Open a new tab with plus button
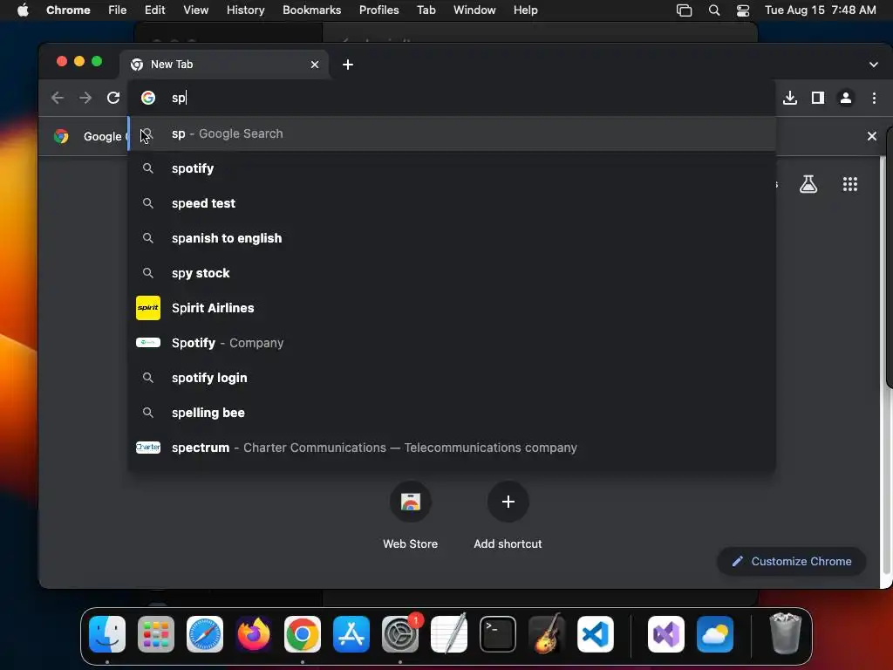893x670 pixels. (348, 65)
